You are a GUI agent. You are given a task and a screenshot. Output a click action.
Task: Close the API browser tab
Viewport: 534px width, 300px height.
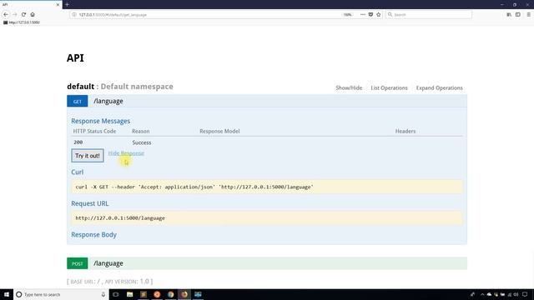[58, 4]
